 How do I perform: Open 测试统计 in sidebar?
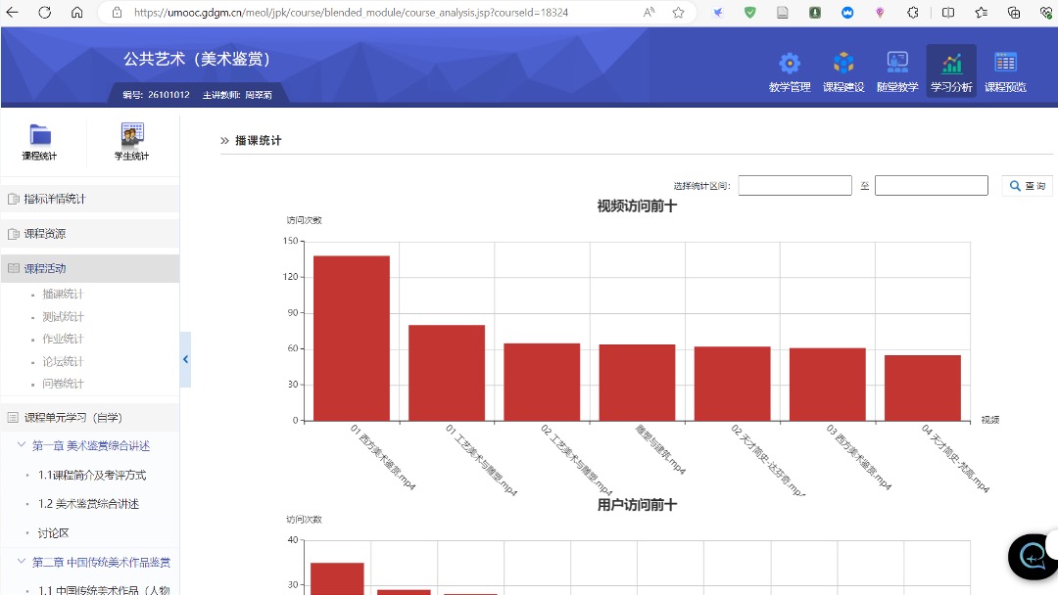pos(63,317)
